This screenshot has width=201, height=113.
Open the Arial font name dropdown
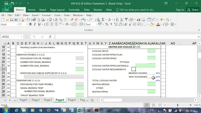[x=18, y=24]
